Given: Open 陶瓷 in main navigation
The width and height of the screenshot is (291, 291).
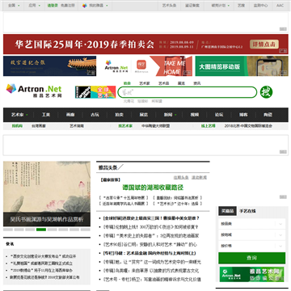Looking at the screenshot, I should click(268, 115).
